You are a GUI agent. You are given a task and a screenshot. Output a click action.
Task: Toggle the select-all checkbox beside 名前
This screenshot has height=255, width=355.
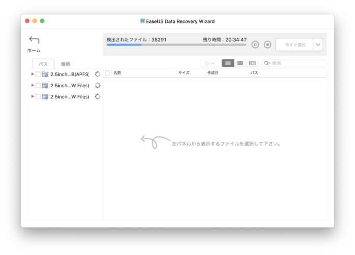point(108,73)
